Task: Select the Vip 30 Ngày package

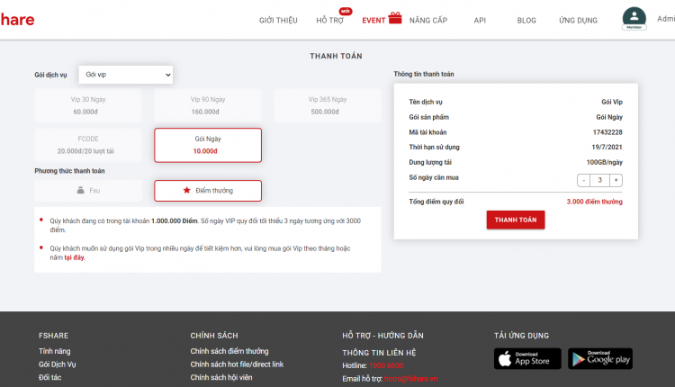Action: pyautogui.click(x=88, y=105)
